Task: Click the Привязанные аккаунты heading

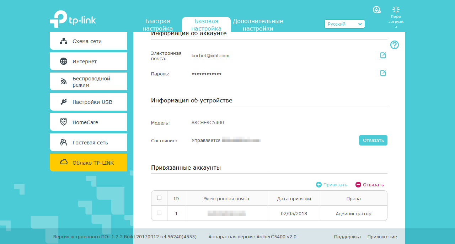Action: click(186, 168)
